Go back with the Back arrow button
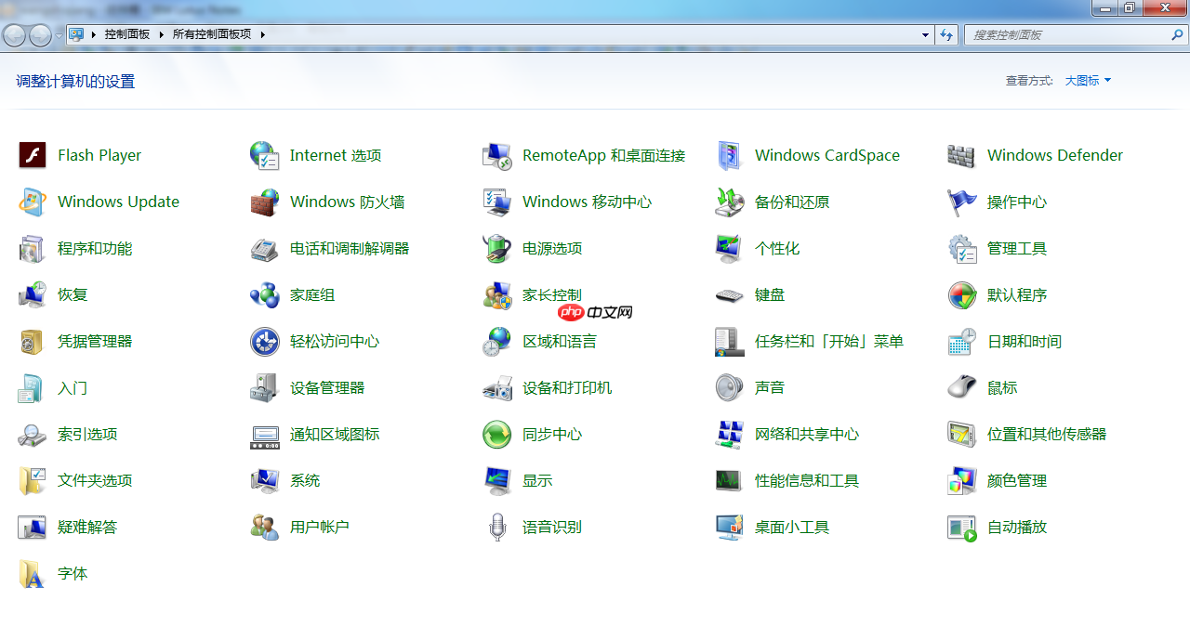The height and width of the screenshot is (626, 1190). 15,35
